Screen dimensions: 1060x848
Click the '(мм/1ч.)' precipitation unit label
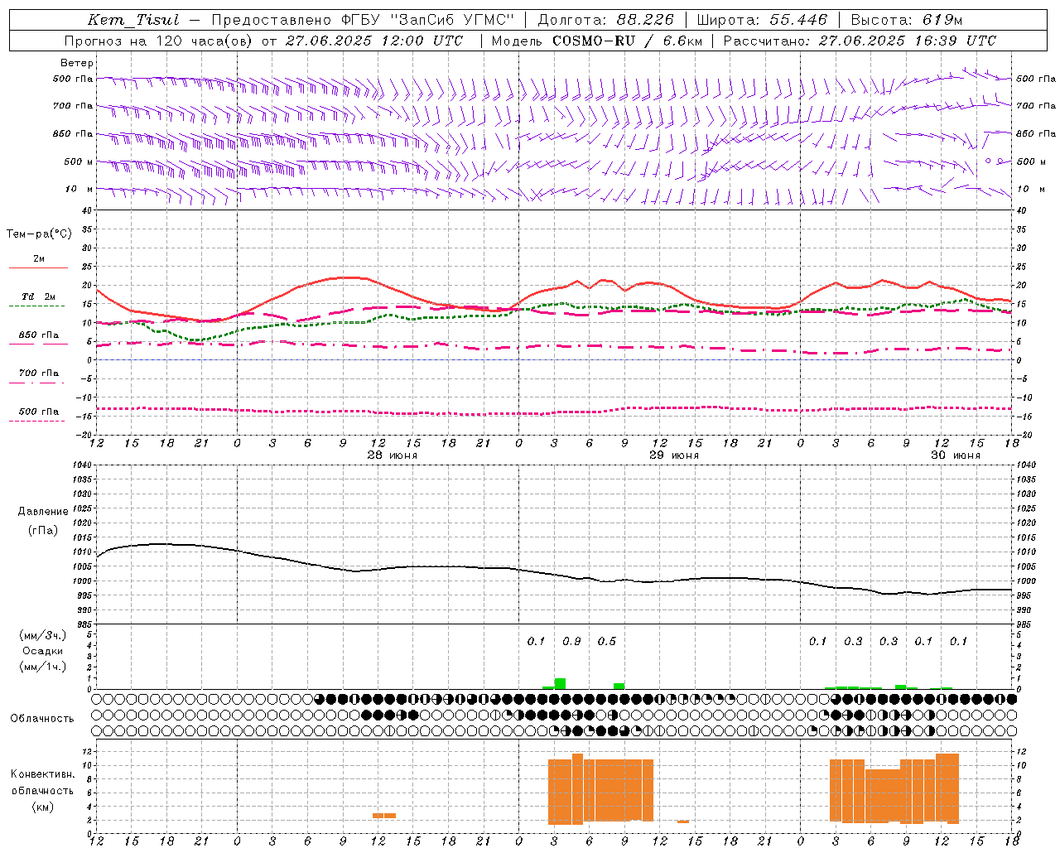coord(42,667)
